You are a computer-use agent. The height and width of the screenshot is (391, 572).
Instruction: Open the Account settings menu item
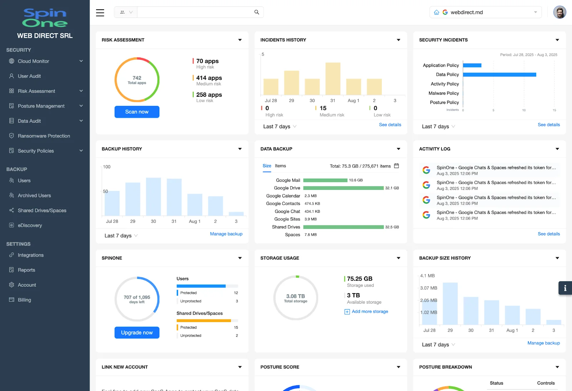coord(26,285)
